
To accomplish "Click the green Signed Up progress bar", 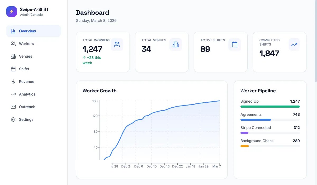I will (x=270, y=107).
